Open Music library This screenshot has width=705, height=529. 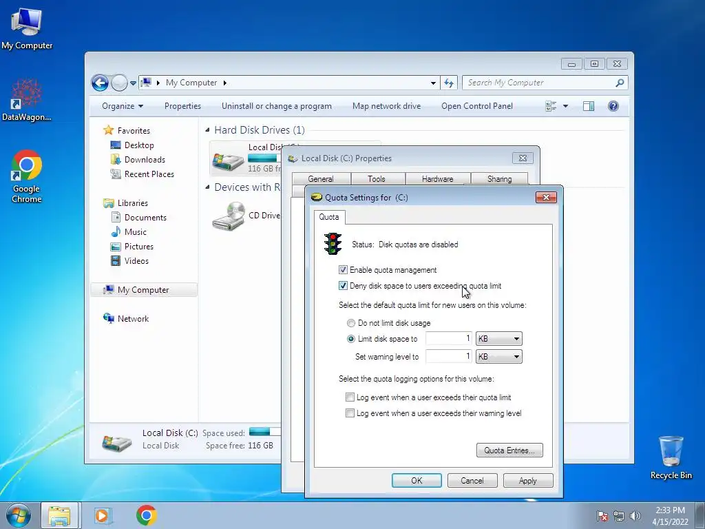point(129,232)
